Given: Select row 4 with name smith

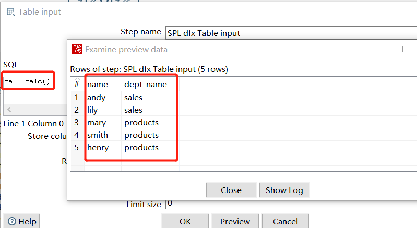Looking at the screenshot, I should pos(98,135).
